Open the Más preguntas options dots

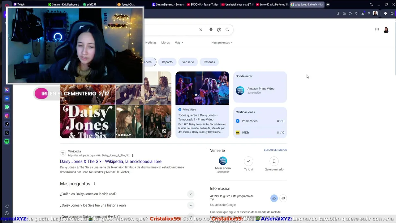tap(94, 184)
